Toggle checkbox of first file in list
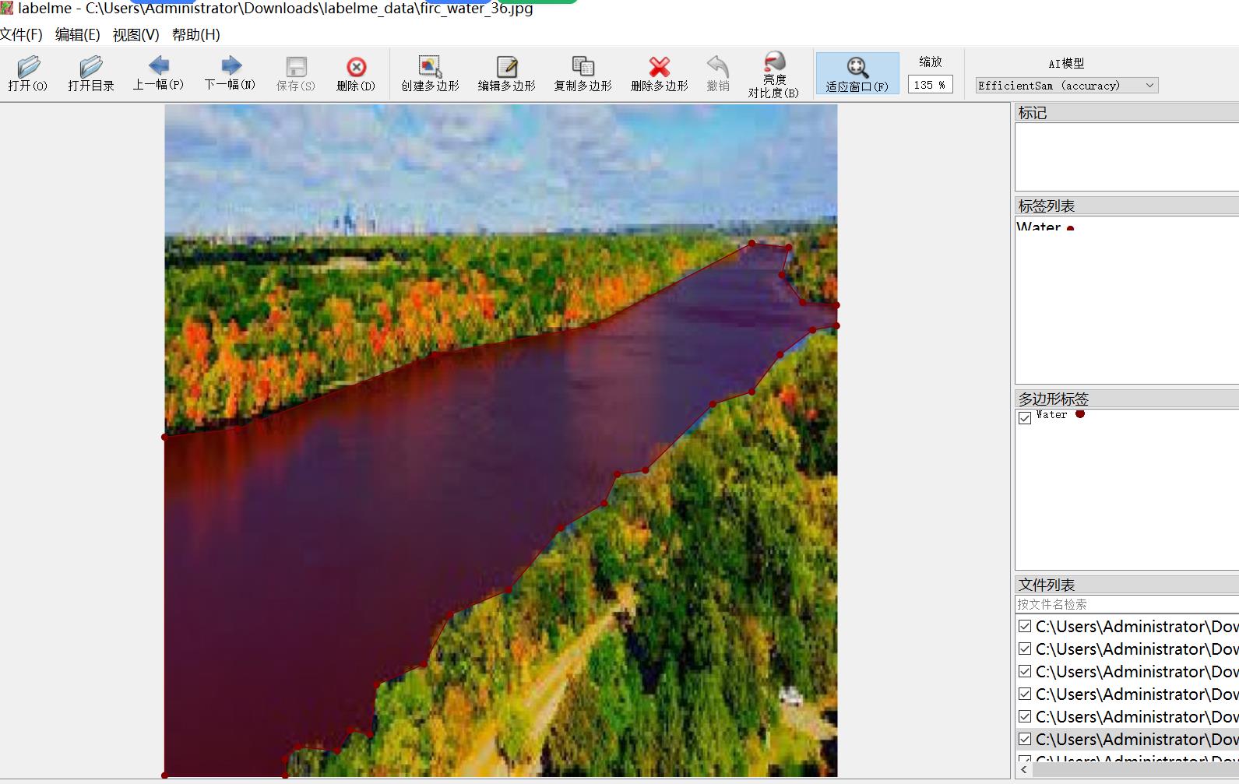 (x=1025, y=626)
